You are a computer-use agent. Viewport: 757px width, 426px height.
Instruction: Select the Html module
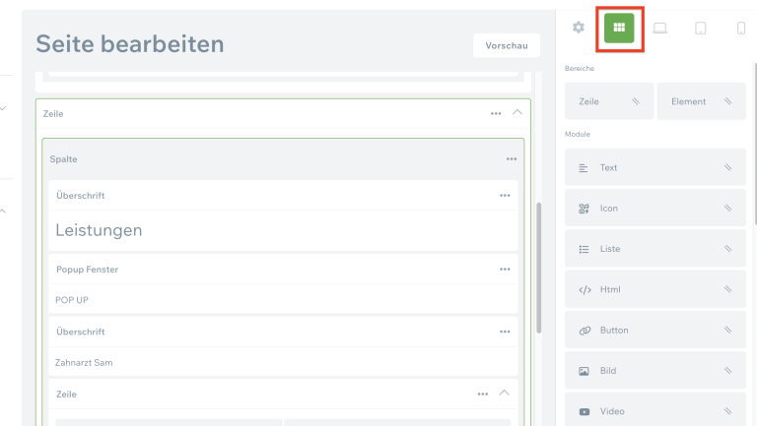pyautogui.click(x=654, y=289)
